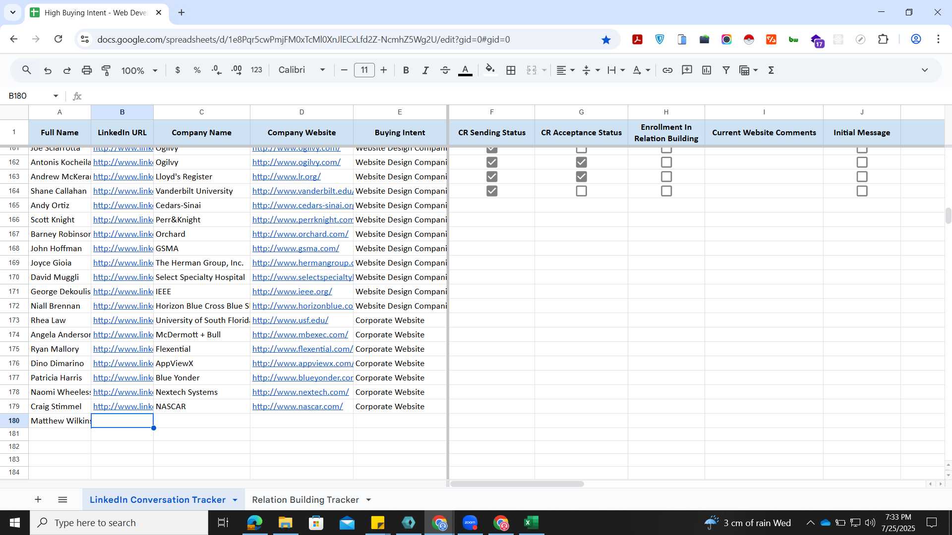
Task: Activate the paint format tool
Action: [x=106, y=70]
